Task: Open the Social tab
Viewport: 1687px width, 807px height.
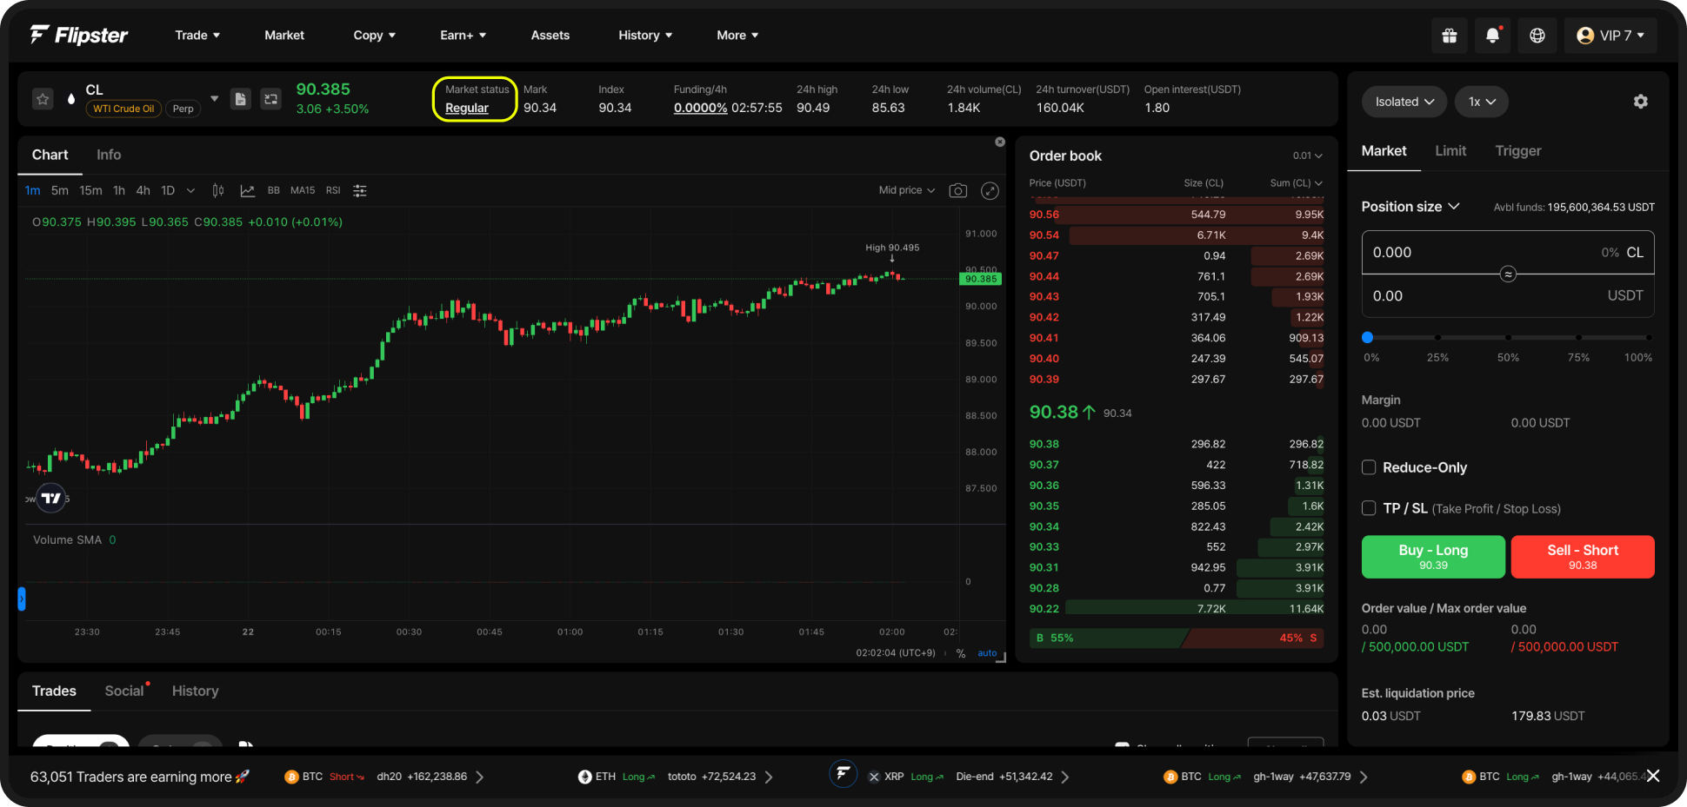Action: 124,691
